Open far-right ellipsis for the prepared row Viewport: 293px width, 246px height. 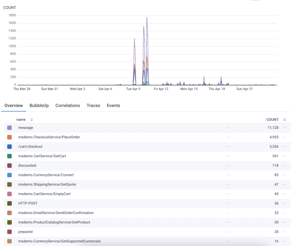(x=284, y=232)
